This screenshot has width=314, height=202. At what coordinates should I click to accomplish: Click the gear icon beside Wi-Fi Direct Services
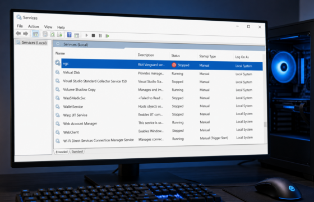point(58,141)
